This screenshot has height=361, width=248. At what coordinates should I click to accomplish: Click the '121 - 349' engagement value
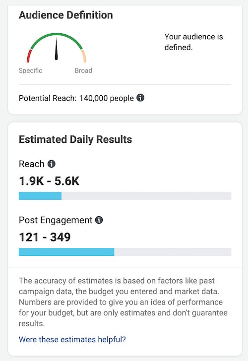click(x=45, y=237)
